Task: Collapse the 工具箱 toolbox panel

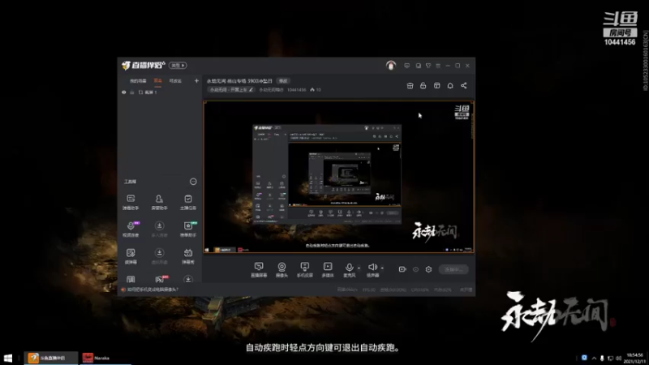Action: click(193, 182)
